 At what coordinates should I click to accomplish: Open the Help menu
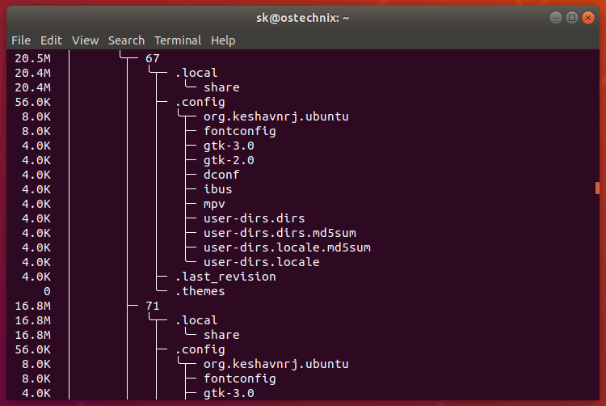(223, 40)
